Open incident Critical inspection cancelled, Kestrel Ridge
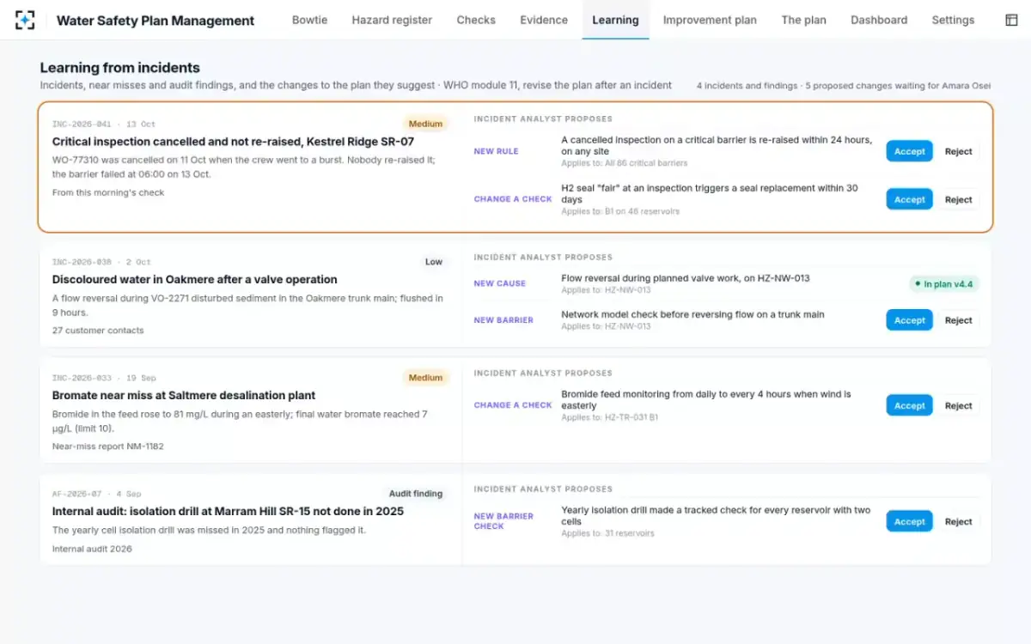The image size is (1031, 644). [x=233, y=142]
